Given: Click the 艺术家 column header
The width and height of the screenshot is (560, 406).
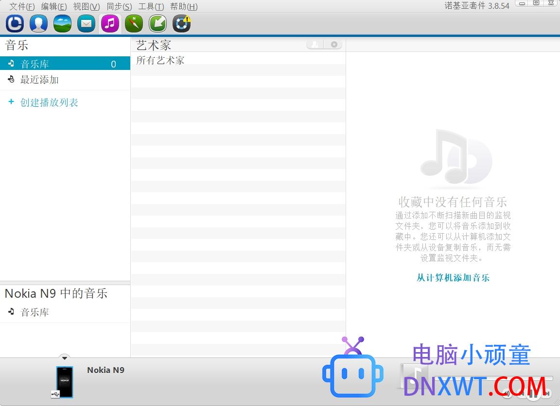Looking at the screenshot, I should (x=154, y=45).
